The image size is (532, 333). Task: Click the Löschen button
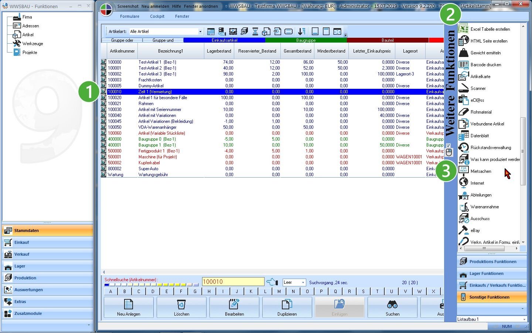[x=181, y=307]
